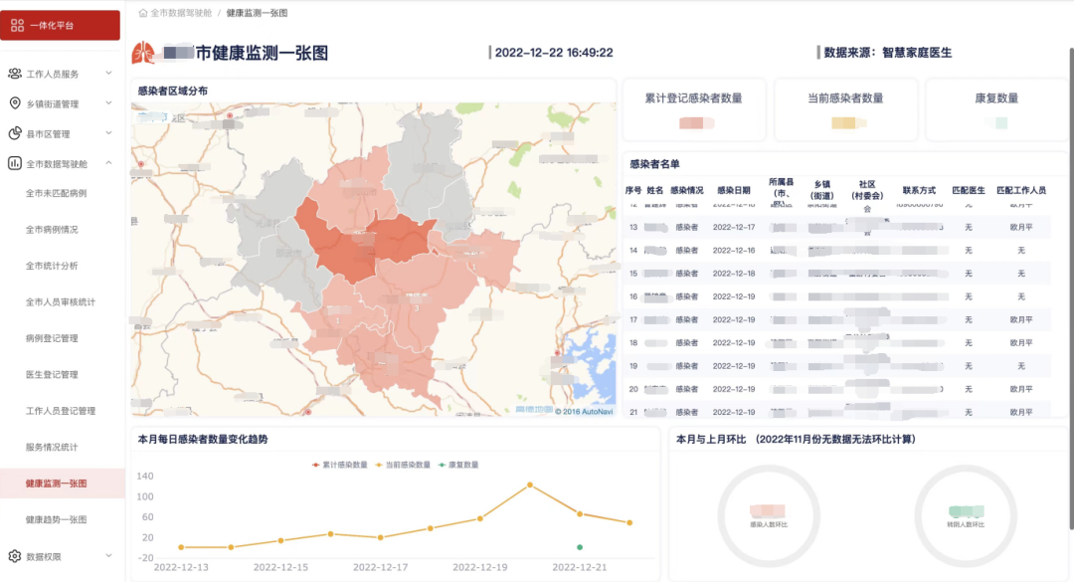Open 全市人员审核统计 menu item

coord(61,302)
